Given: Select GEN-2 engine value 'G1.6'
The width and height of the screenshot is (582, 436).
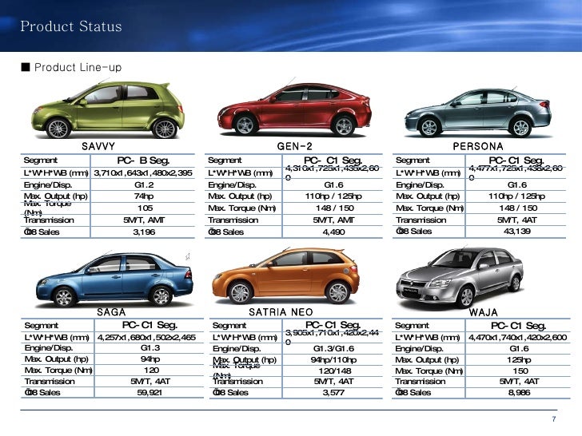Looking at the screenshot, I should pyautogui.click(x=333, y=184).
